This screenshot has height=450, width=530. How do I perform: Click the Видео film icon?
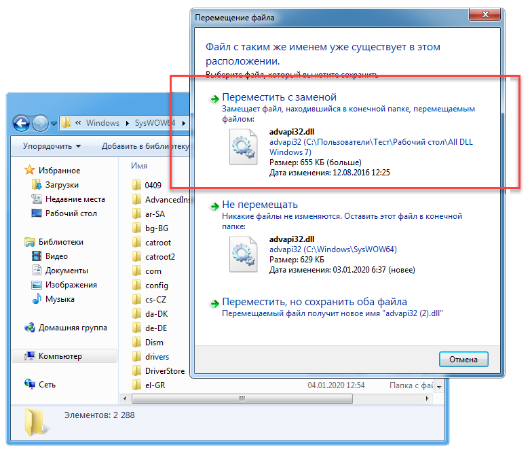(36, 256)
